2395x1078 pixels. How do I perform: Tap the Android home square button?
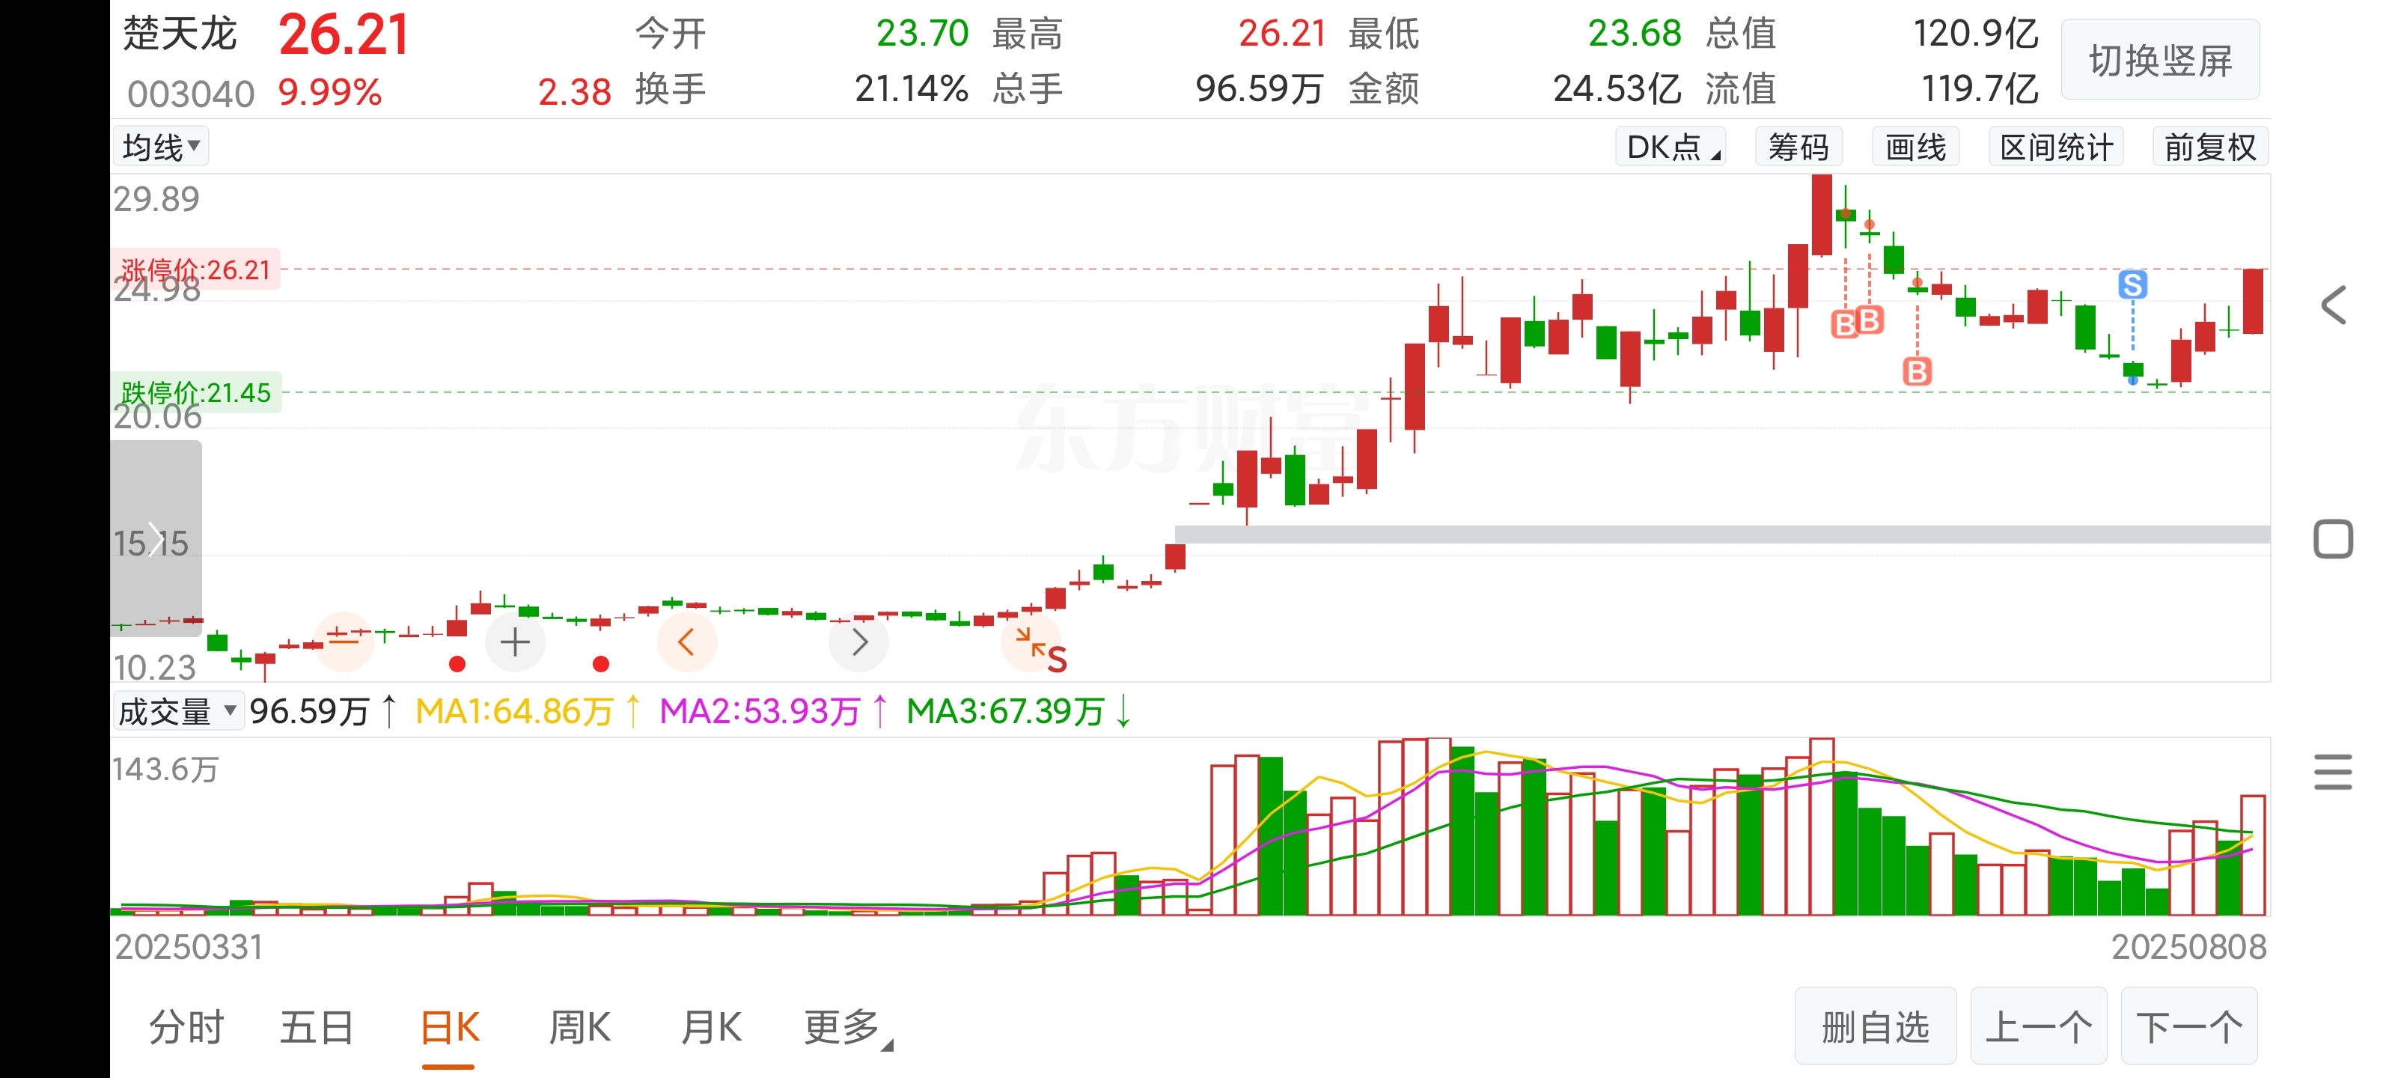point(2334,540)
